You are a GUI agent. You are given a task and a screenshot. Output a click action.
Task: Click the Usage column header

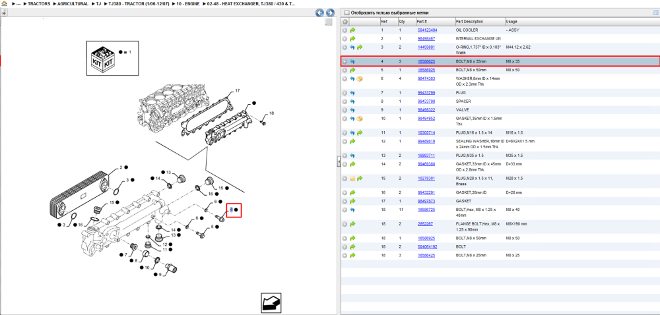pos(511,22)
